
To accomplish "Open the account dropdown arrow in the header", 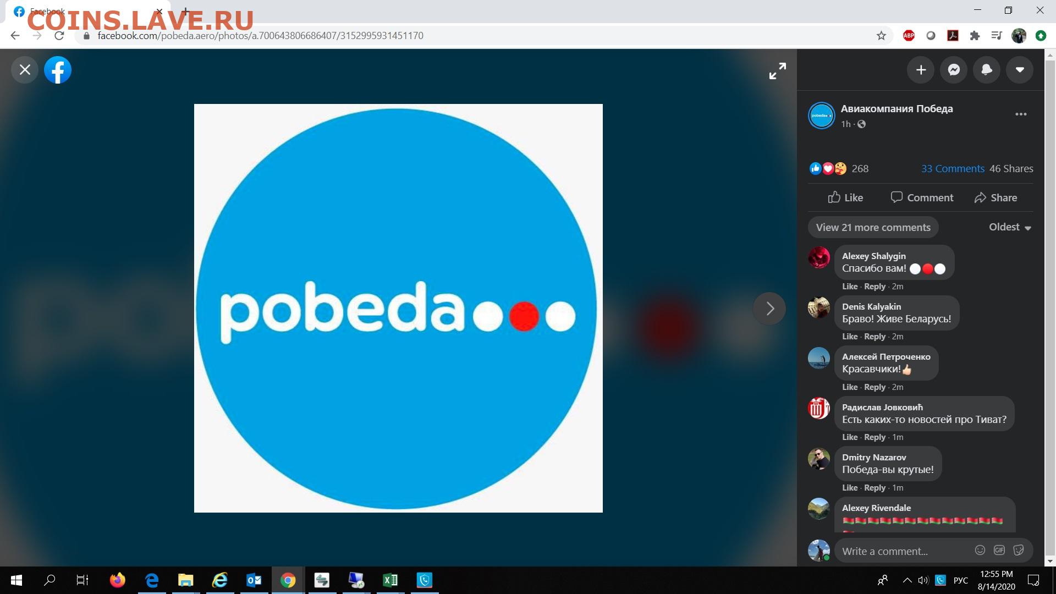I will pos(1020,70).
